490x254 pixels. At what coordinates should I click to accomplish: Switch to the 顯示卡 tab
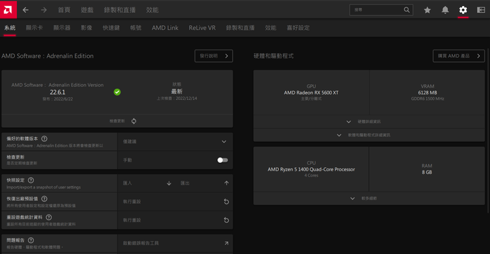click(x=34, y=28)
